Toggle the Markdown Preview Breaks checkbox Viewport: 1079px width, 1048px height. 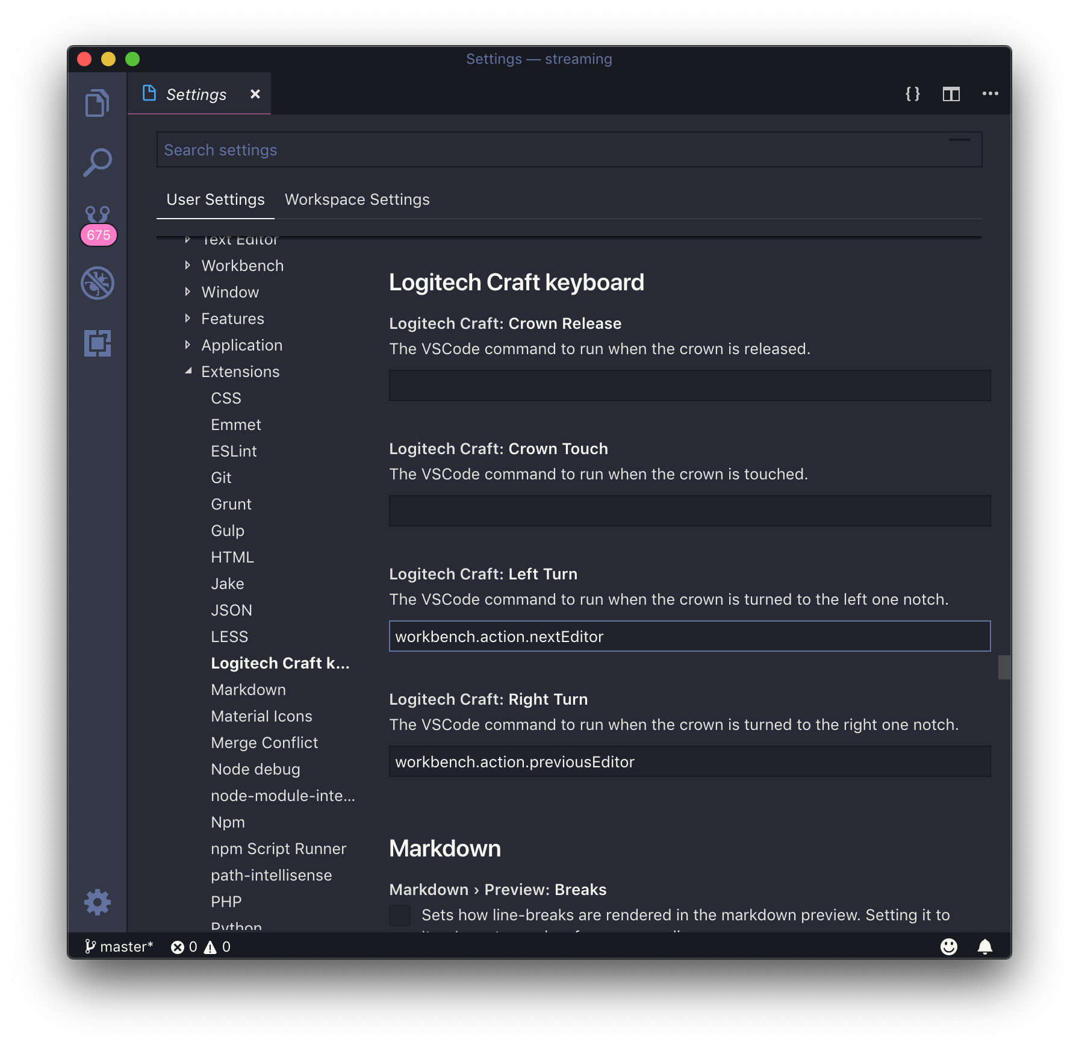pos(400,915)
